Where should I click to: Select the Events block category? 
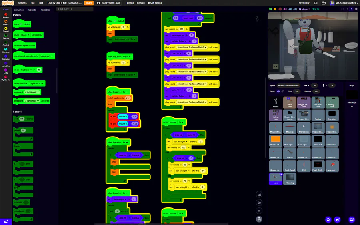tap(6, 36)
